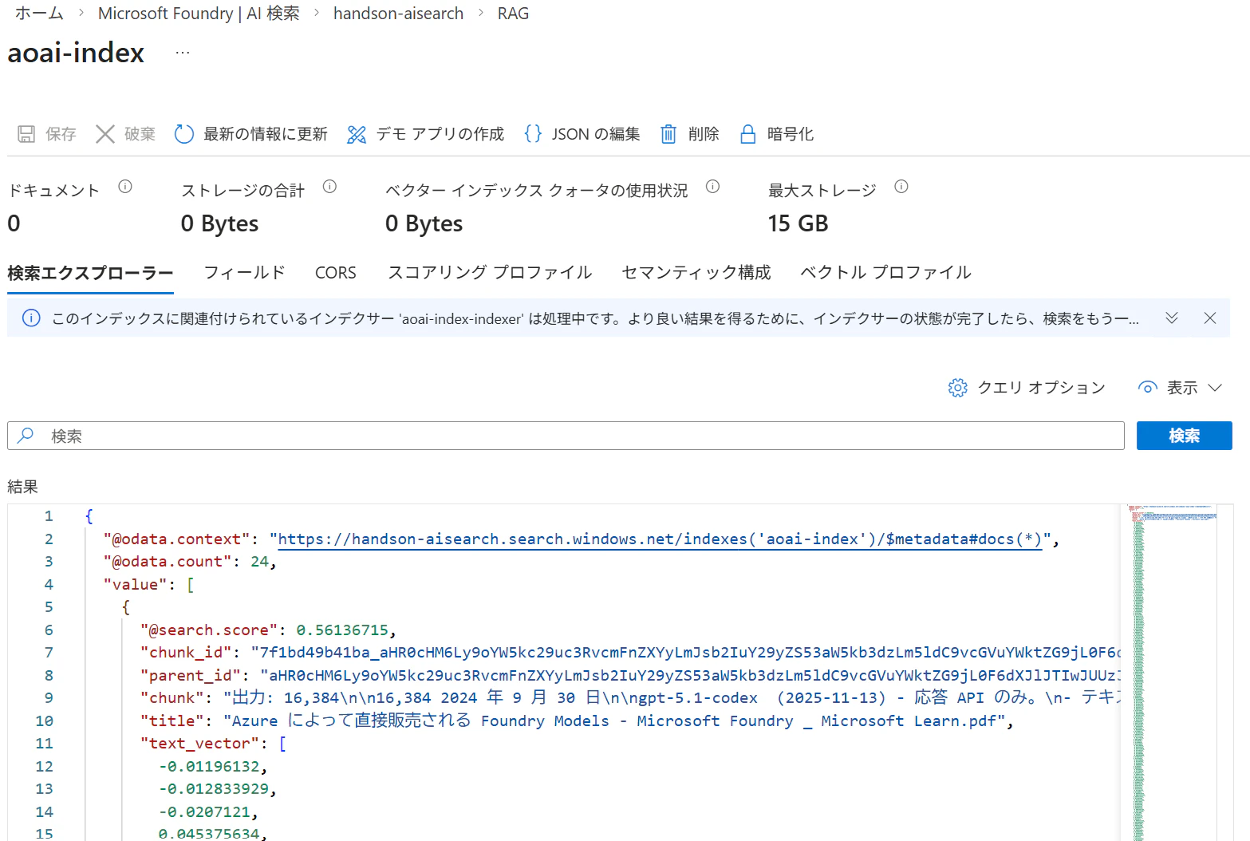Click the score value 0.56136715

[x=341, y=630]
